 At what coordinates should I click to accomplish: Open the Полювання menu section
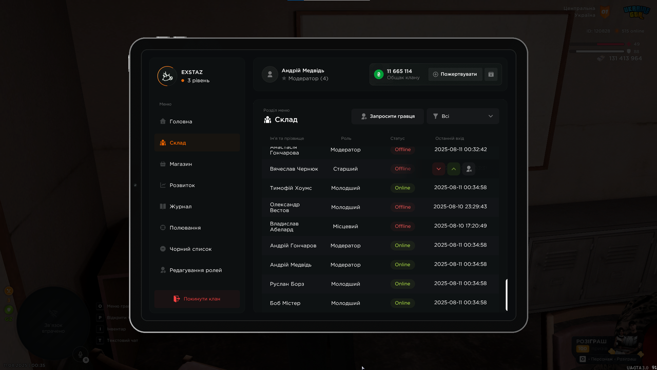click(x=197, y=228)
